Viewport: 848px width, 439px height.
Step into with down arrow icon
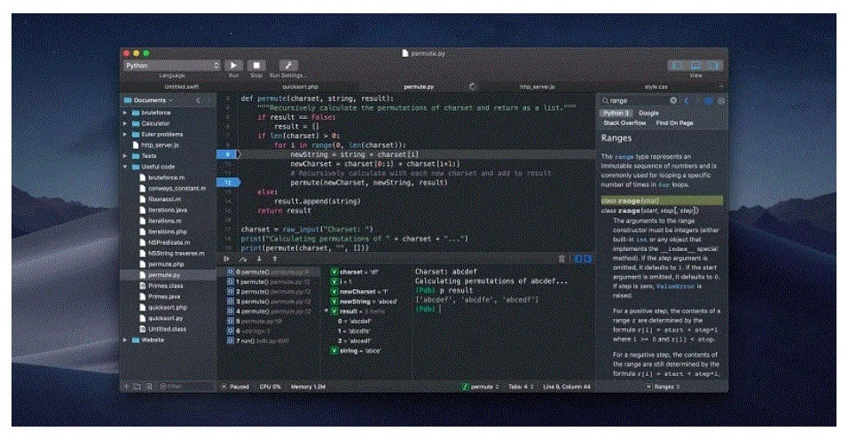coord(259,259)
